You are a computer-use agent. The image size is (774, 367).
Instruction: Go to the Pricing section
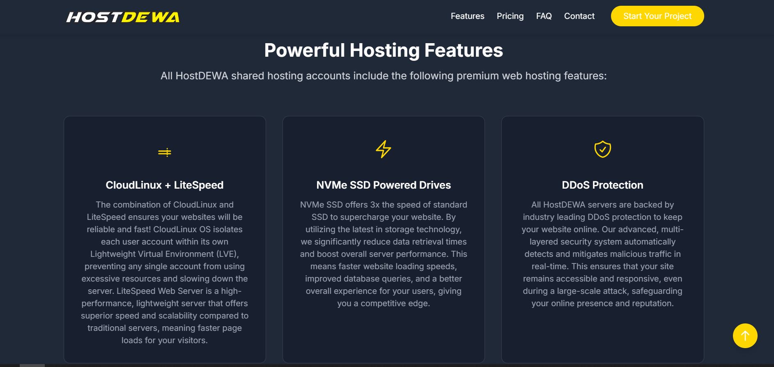[510, 16]
